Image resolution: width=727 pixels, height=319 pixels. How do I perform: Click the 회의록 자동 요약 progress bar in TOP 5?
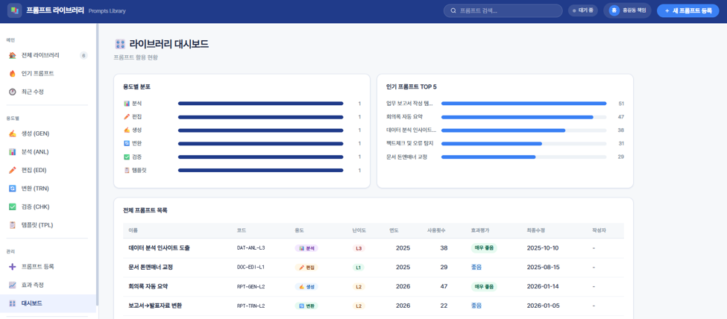pos(524,117)
